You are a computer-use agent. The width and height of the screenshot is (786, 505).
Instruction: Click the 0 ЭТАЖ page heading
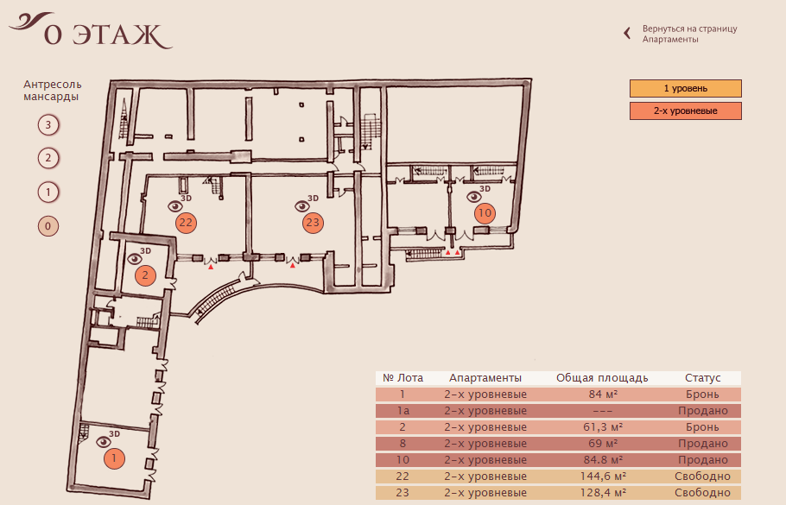pos(107,35)
